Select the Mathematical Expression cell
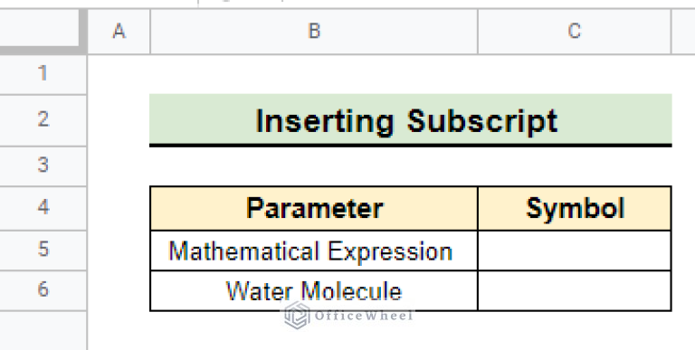This screenshot has height=350, width=695. point(314,251)
